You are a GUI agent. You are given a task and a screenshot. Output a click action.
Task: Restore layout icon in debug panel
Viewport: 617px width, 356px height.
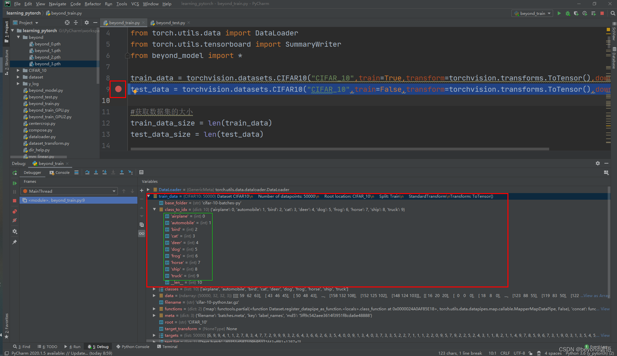tap(606, 172)
